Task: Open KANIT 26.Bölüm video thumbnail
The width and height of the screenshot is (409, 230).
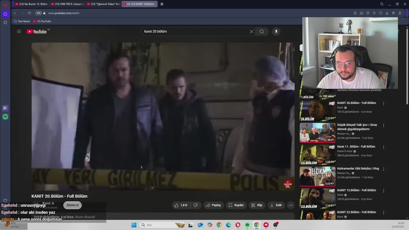Action: pyautogui.click(x=318, y=111)
